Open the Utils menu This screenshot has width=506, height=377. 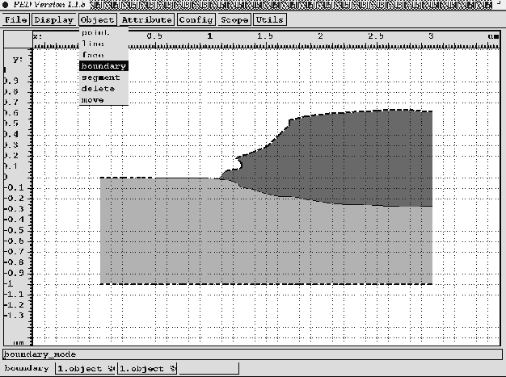click(268, 19)
